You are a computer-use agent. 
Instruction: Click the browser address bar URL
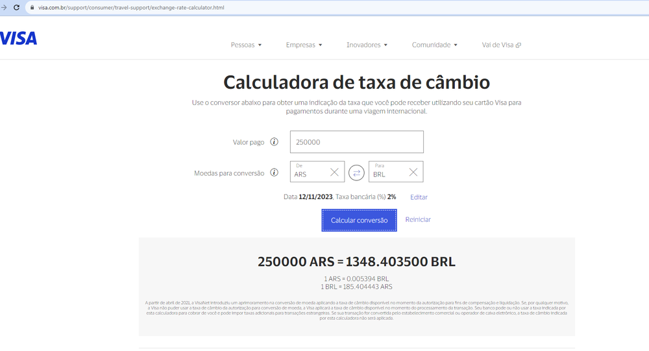(x=131, y=7)
